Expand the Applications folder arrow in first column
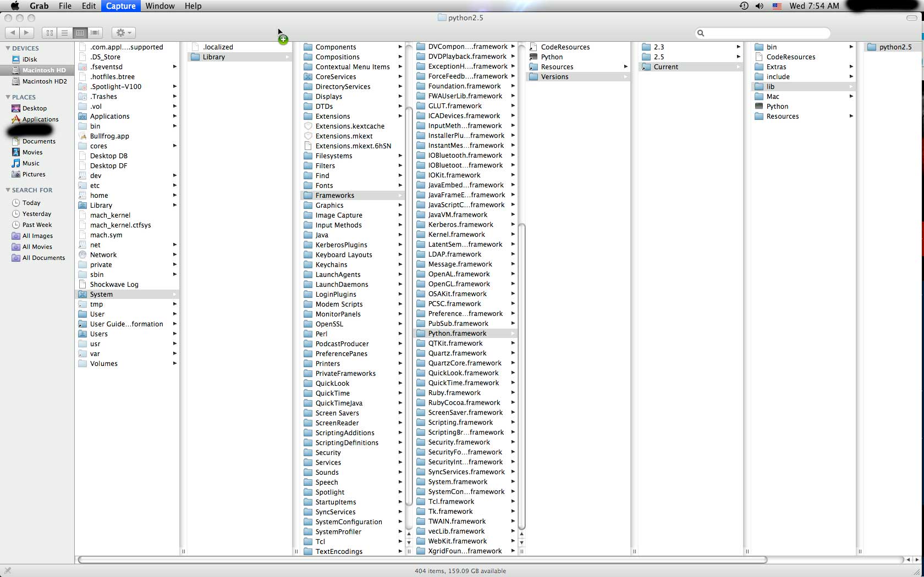Viewport: 924px width, 577px height. (174, 116)
